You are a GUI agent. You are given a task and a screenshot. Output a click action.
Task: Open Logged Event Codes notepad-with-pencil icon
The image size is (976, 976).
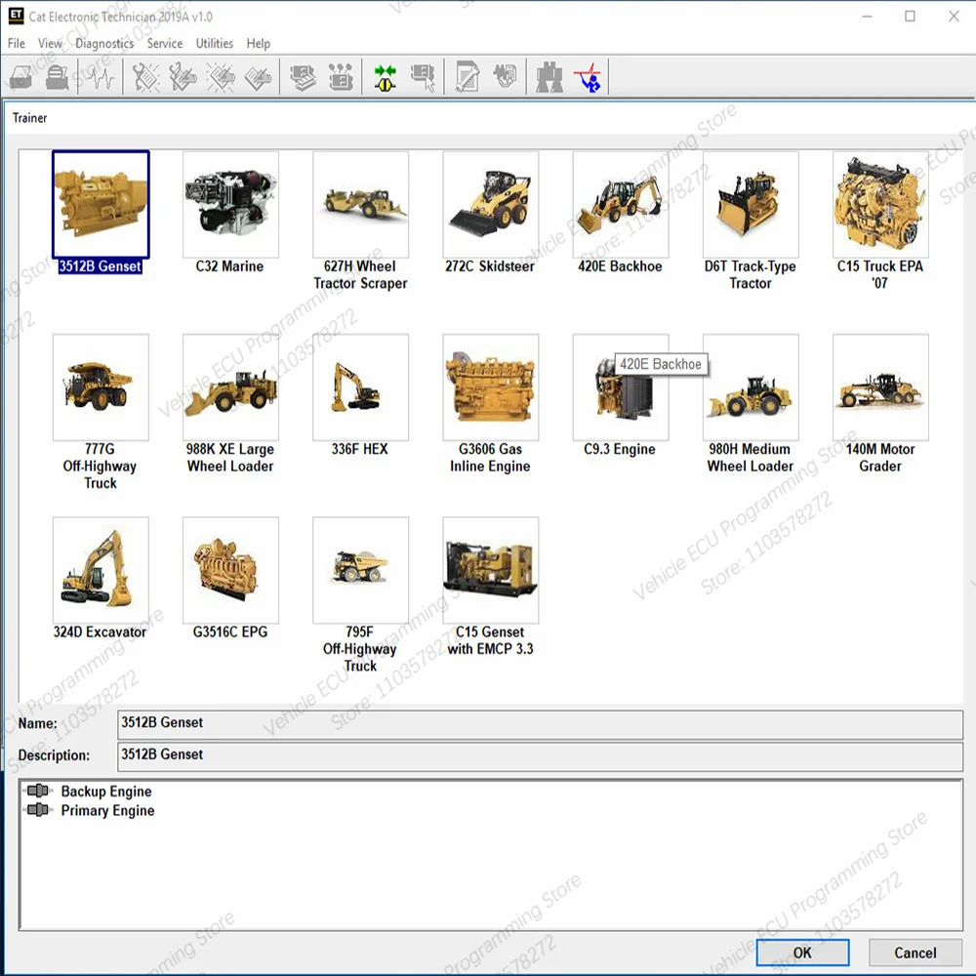tap(258, 78)
